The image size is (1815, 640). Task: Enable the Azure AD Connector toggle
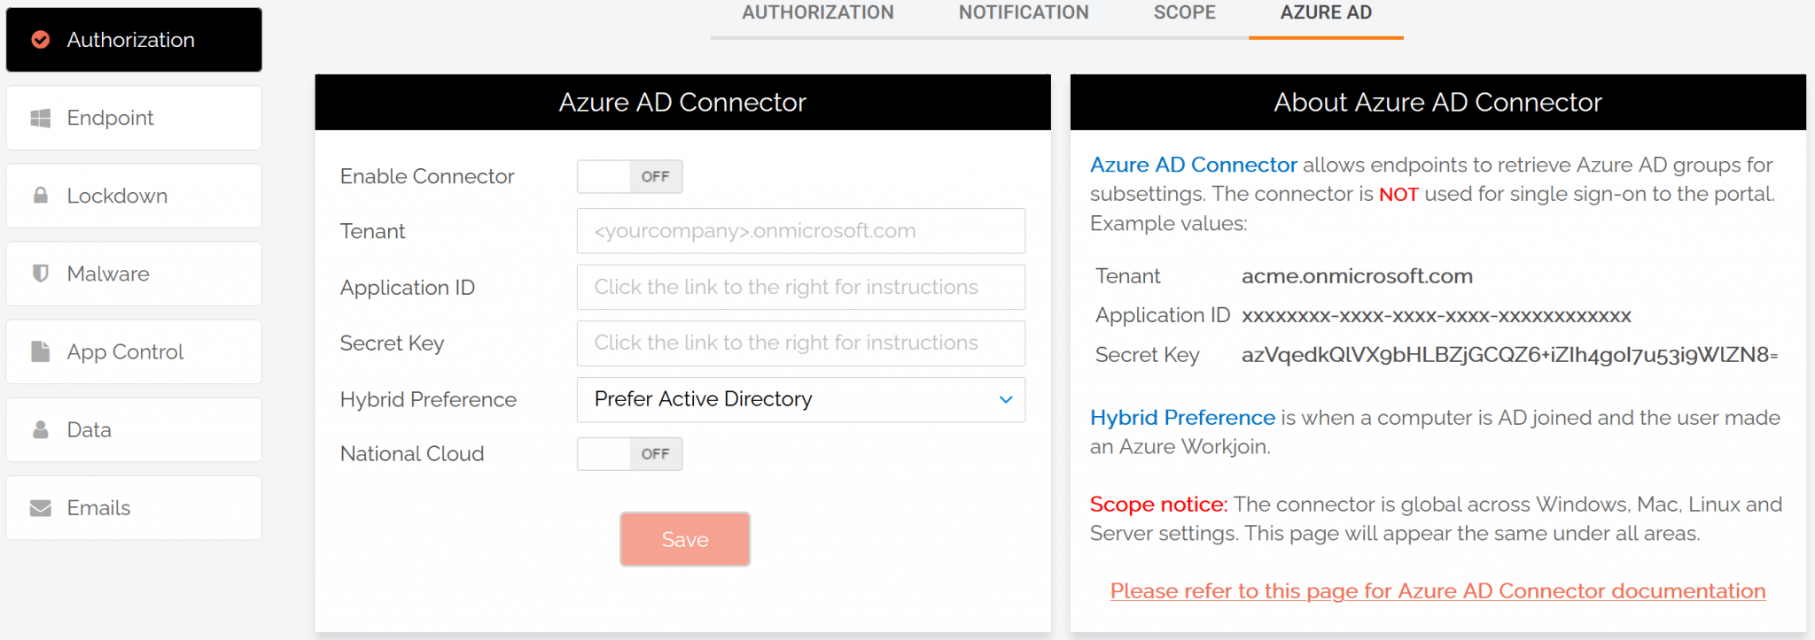(629, 176)
